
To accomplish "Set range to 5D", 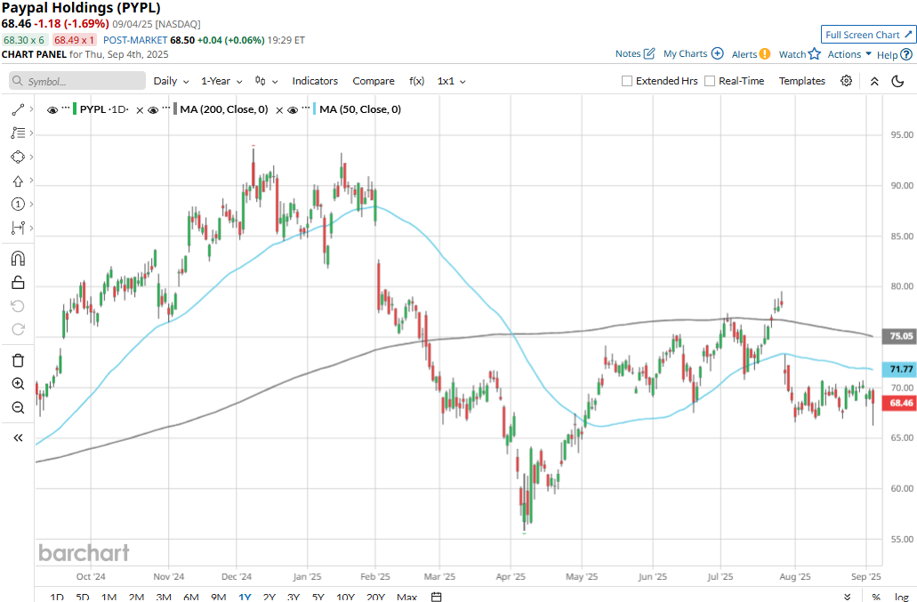I will pyautogui.click(x=83, y=597).
